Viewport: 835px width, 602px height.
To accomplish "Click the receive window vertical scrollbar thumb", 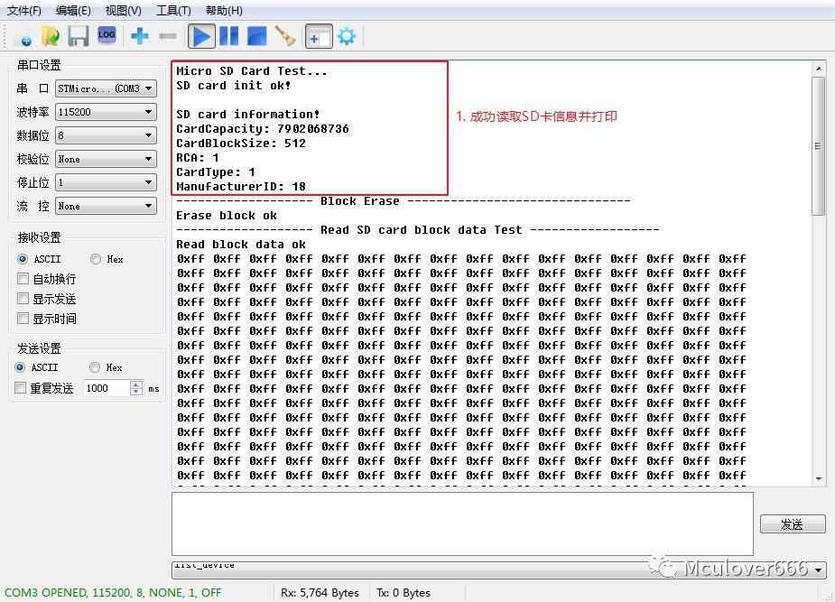I will tap(819, 146).
